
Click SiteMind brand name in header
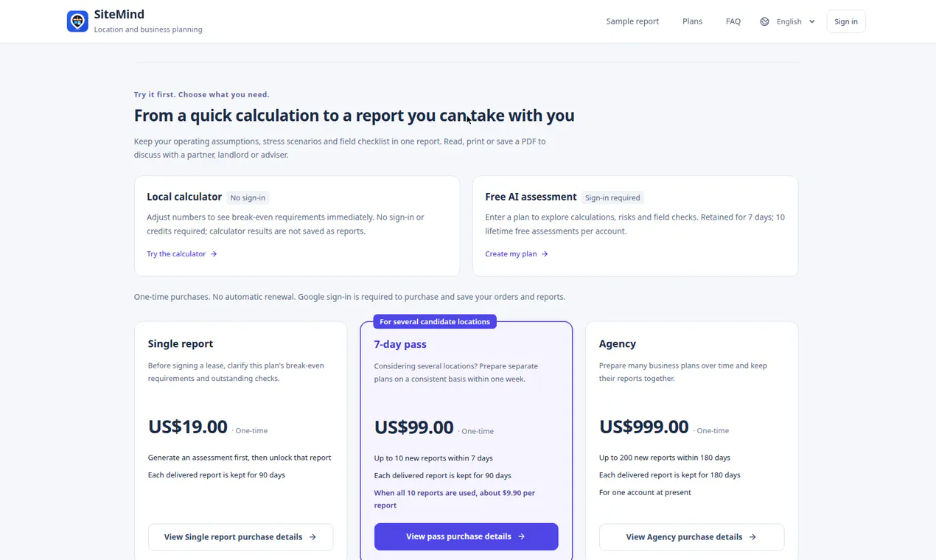pos(119,15)
